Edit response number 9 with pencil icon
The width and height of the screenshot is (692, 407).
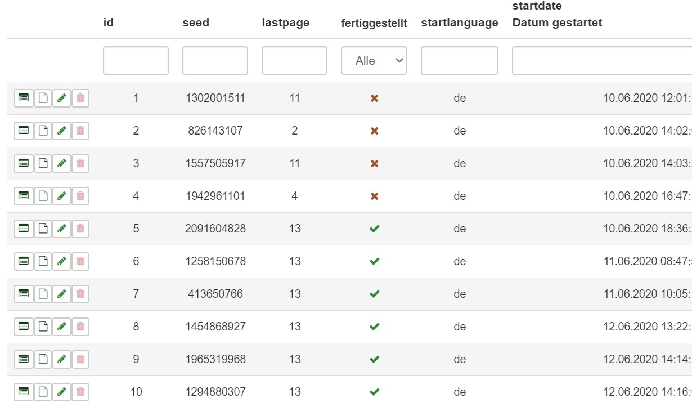pyautogui.click(x=62, y=359)
